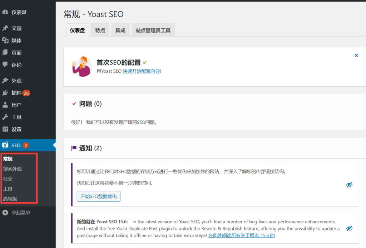Click the plugins update badge 26
Screen dimensions: 366x248
[26, 93]
